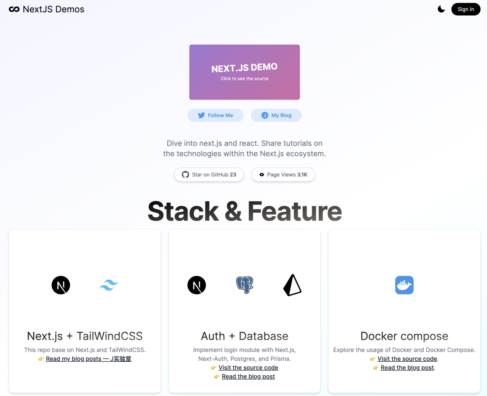Click 'Implement login module with Next.js' description
This screenshot has width=487, height=396.
[244, 354]
